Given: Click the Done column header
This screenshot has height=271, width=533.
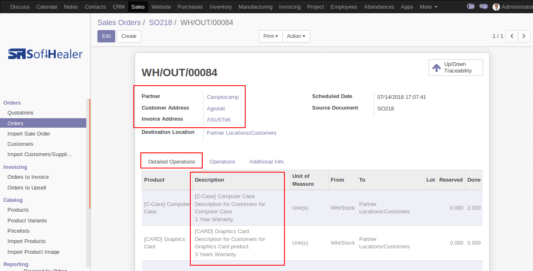Looking at the screenshot, I should pos(474,180).
